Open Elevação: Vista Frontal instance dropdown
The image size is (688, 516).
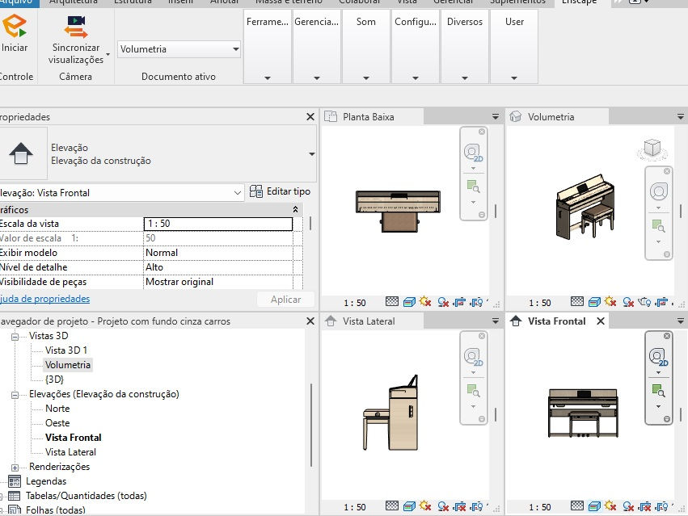click(x=238, y=192)
